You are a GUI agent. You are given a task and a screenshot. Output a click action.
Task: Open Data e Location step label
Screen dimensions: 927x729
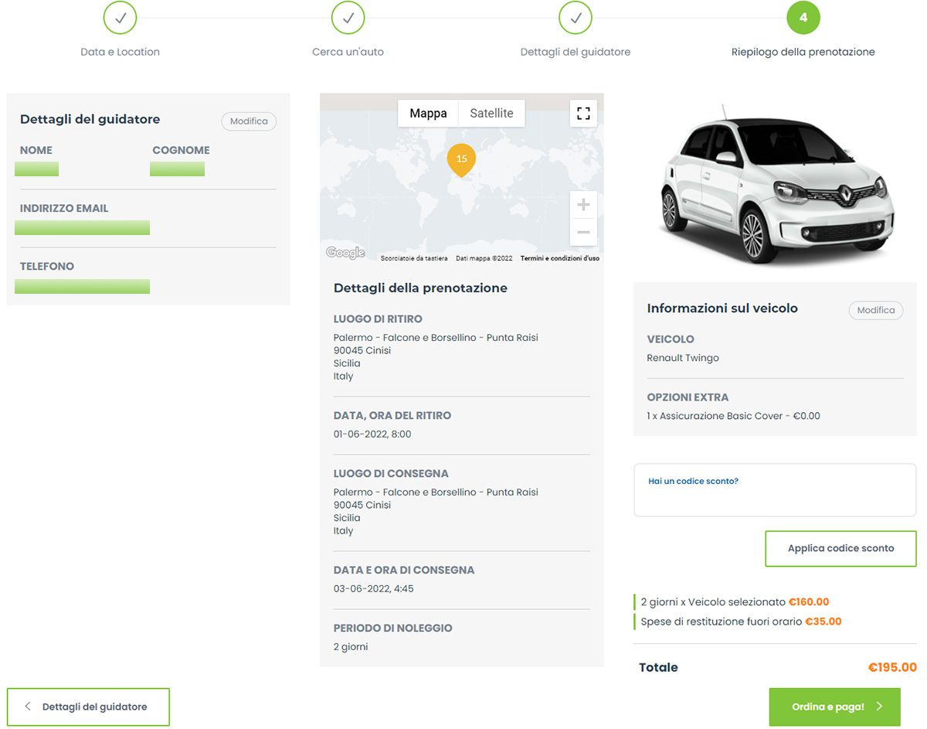(x=120, y=52)
